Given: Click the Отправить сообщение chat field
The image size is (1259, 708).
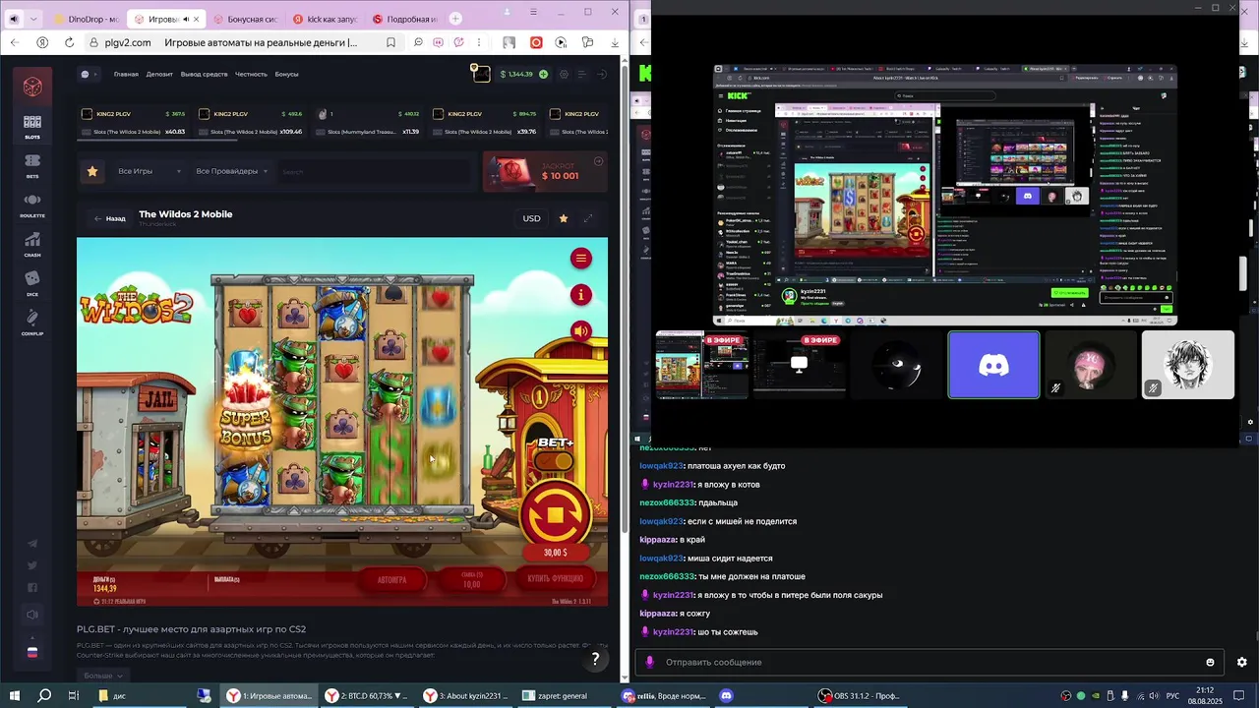Looking at the screenshot, I should click(929, 662).
